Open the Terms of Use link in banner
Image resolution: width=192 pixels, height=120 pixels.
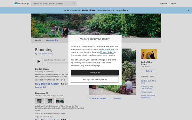click(89, 10)
